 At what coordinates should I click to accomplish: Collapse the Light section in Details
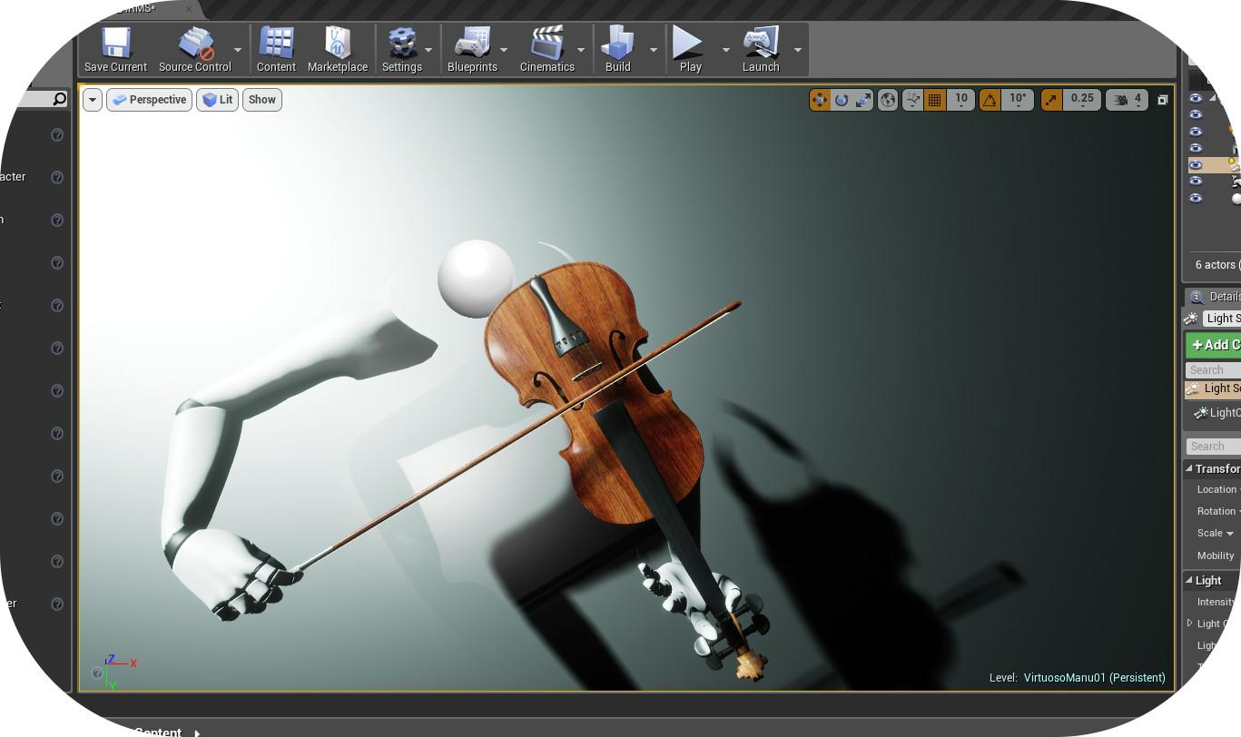[1189, 580]
